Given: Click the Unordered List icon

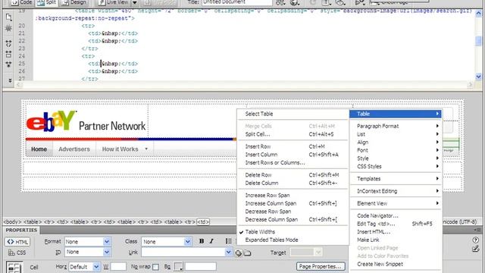Looking at the screenshot, I should click(229, 241).
